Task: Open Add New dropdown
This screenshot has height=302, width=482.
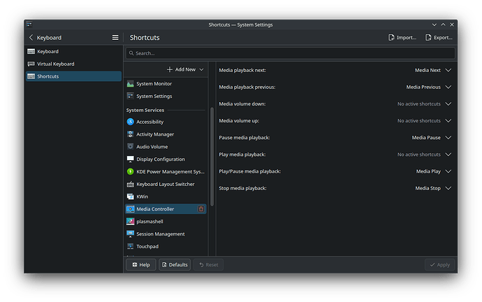Action: (185, 69)
